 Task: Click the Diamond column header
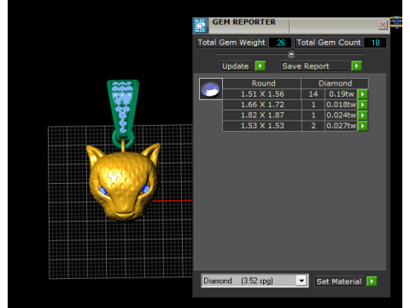(335, 83)
